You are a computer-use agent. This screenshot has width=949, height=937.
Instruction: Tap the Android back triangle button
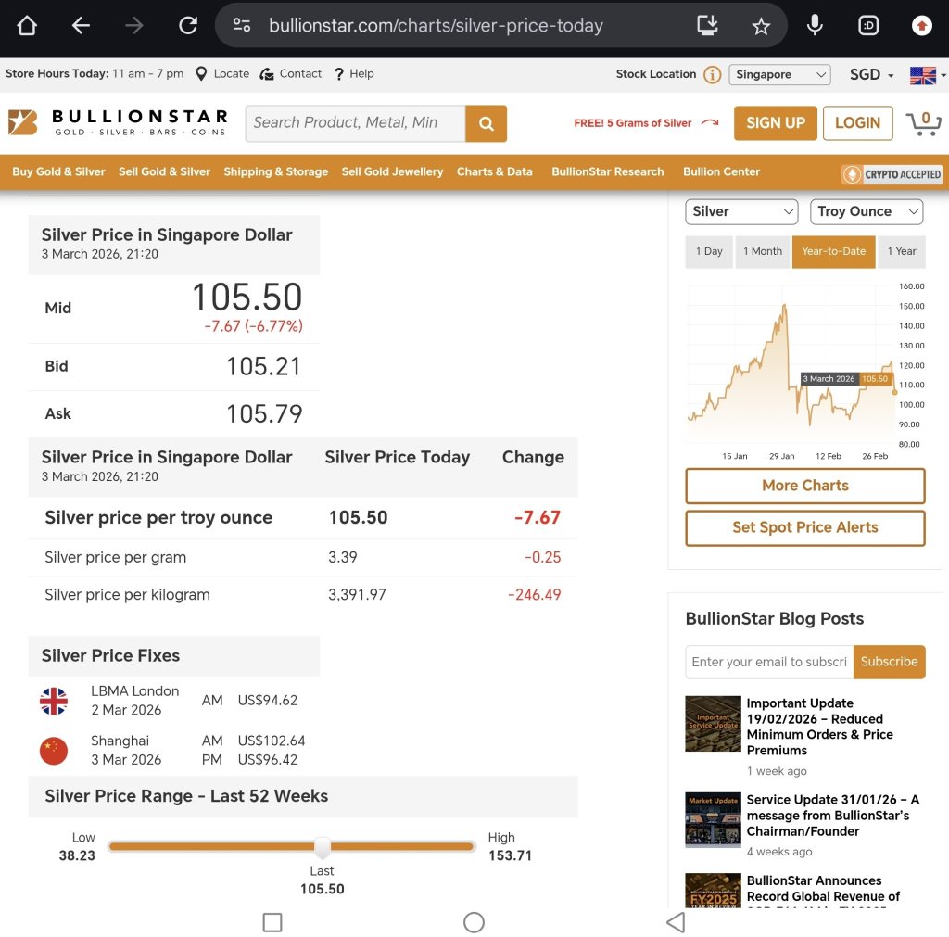(x=676, y=922)
